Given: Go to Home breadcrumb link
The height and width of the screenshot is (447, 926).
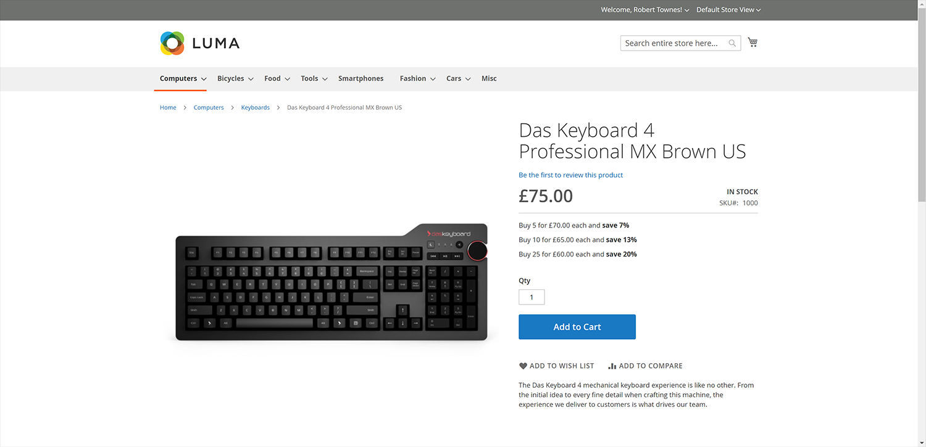Looking at the screenshot, I should [x=168, y=108].
